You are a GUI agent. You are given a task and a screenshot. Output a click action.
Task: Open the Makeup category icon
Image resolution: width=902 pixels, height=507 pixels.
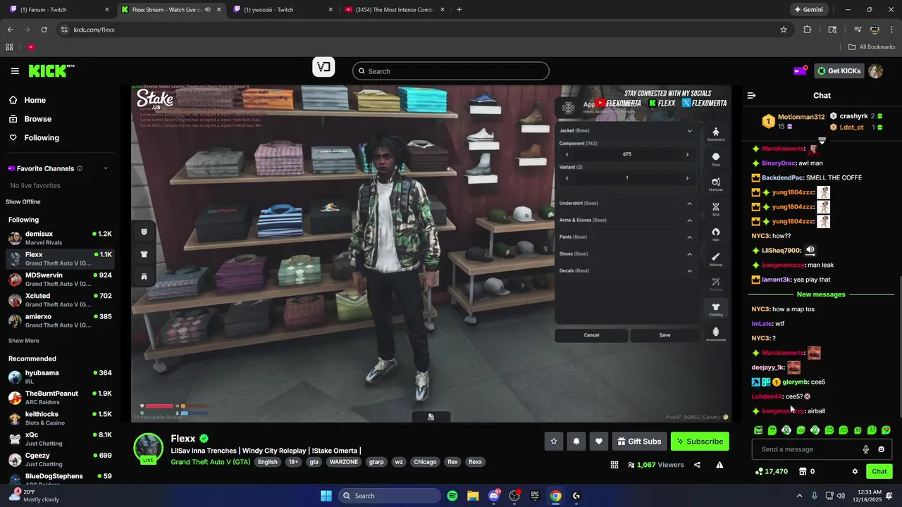coord(716,259)
